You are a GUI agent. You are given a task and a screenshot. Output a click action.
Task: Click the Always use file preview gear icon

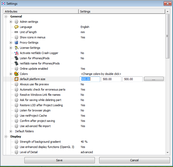[x=16, y=84]
